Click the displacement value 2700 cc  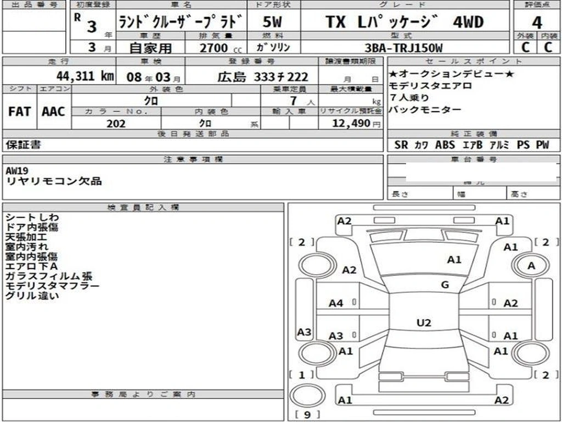[x=221, y=48]
